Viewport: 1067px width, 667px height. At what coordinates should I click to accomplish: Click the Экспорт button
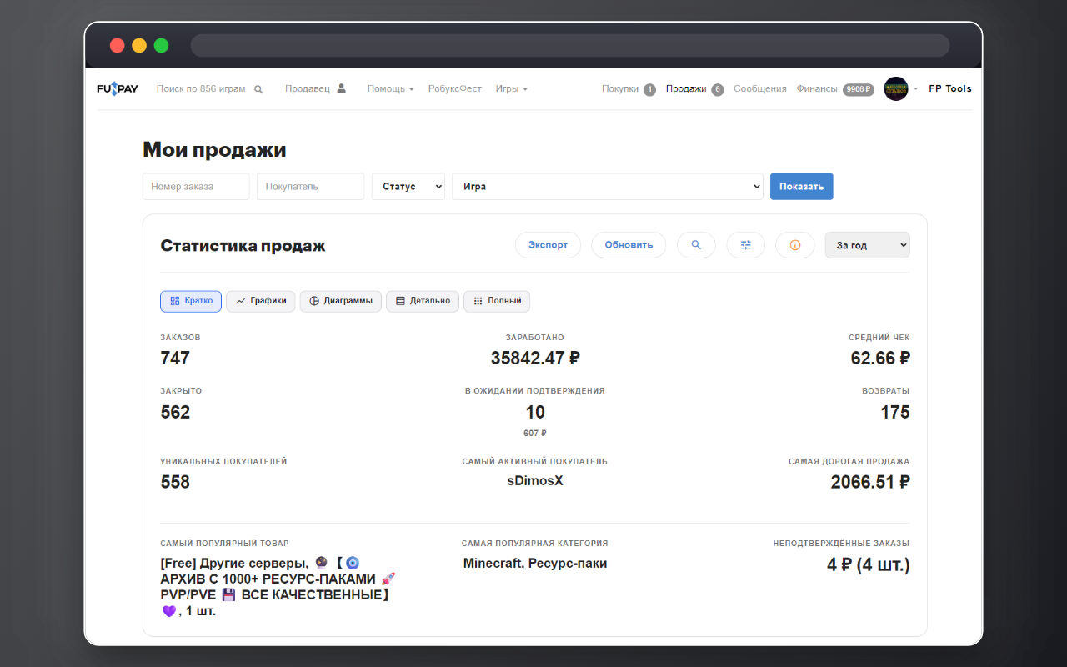(548, 245)
